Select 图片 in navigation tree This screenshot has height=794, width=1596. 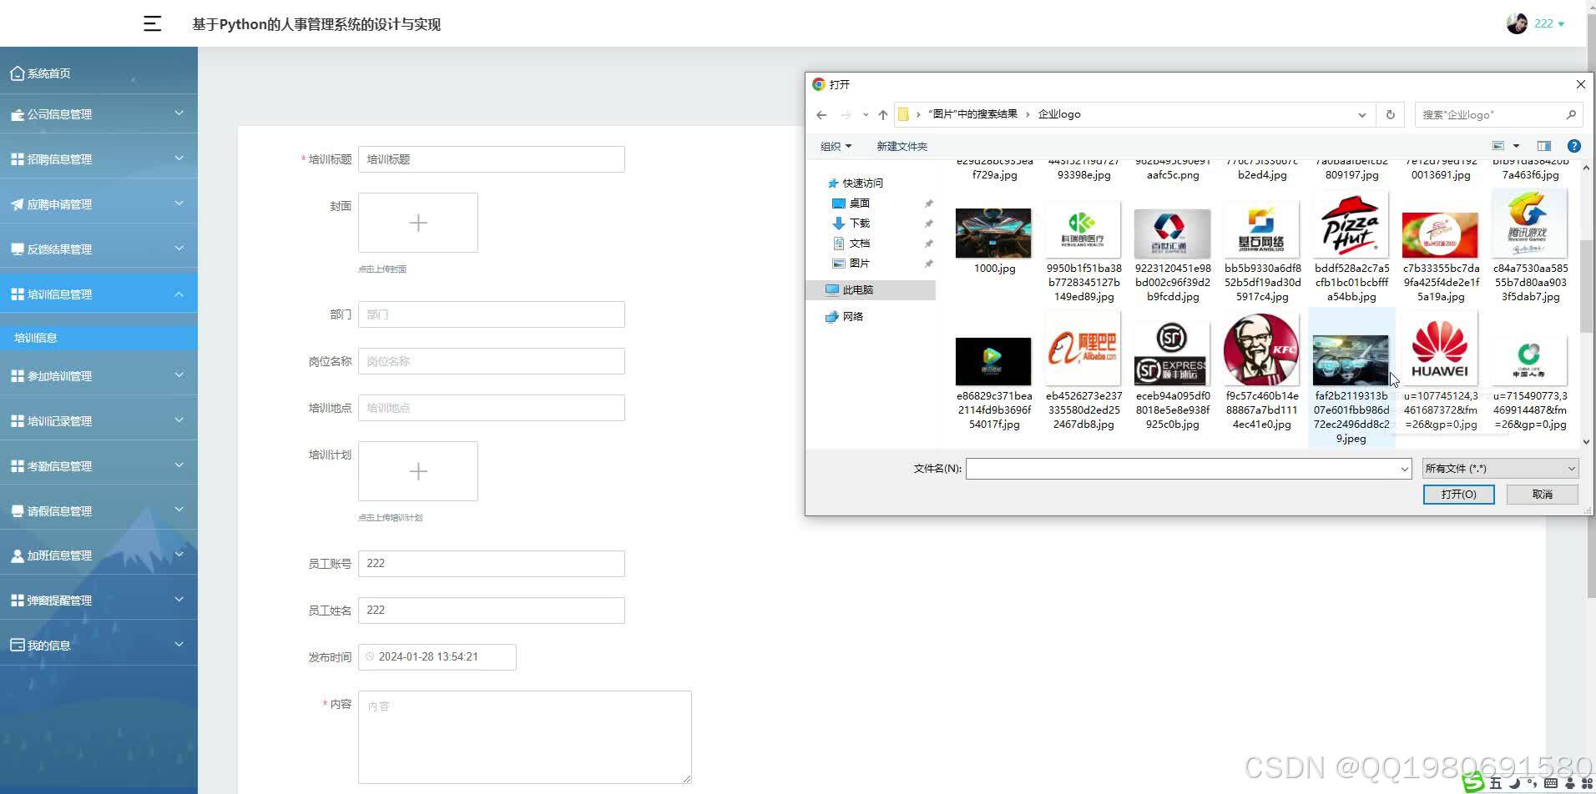coord(851,264)
